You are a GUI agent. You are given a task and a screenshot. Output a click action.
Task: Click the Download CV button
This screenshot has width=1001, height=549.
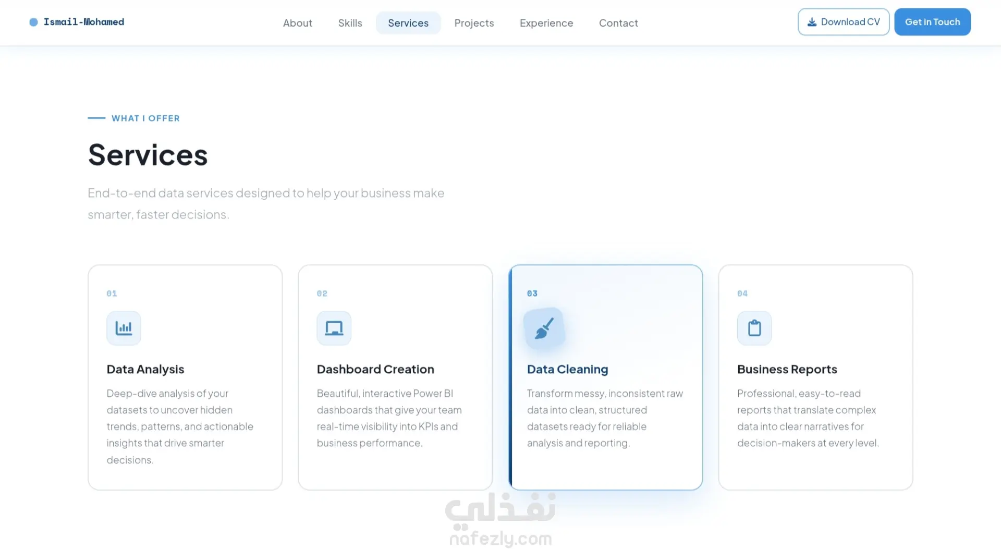coord(844,22)
